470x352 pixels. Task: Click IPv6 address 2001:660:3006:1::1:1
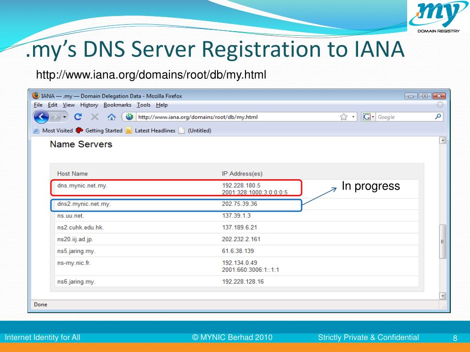point(251,269)
